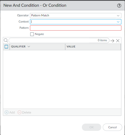Open the Context dropdown arrow
125x135 pixels.
(x=118, y=22)
